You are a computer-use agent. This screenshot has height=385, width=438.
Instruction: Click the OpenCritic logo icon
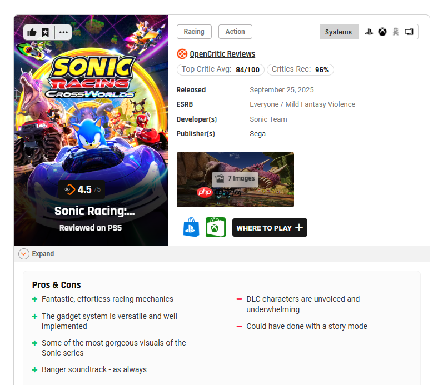182,54
